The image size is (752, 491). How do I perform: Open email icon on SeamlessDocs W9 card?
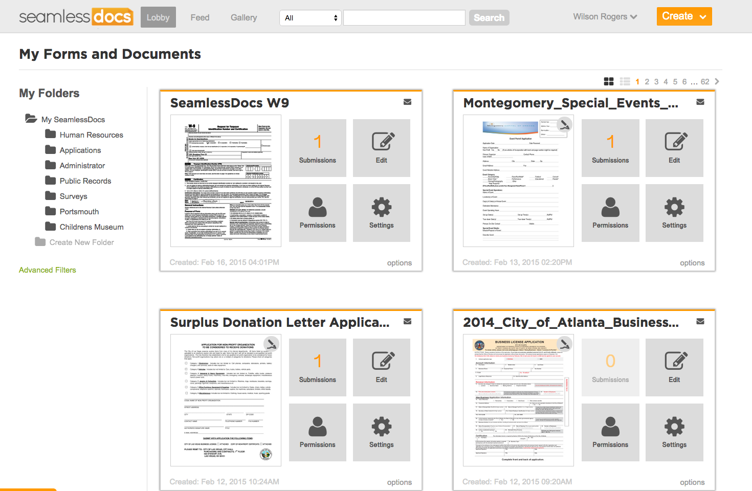tap(407, 102)
